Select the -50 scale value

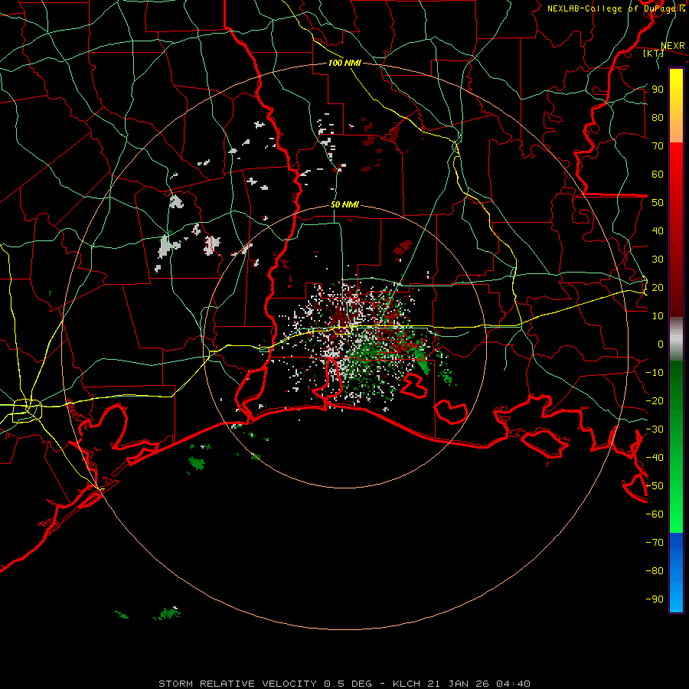point(655,486)
